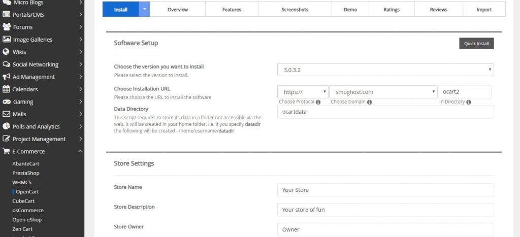Click the Choose Protocol info icon
This screenshot has width=520, height=237.
(x=318, y=102)
